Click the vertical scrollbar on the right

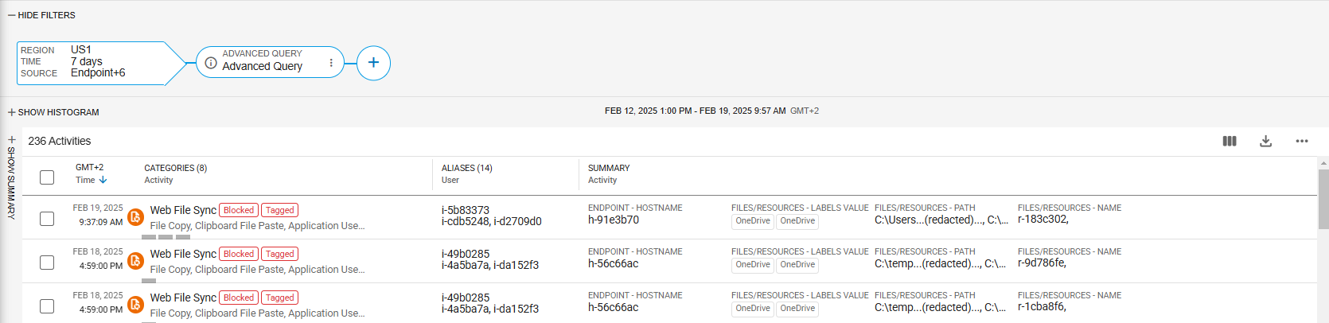[x=1323, y=199]
